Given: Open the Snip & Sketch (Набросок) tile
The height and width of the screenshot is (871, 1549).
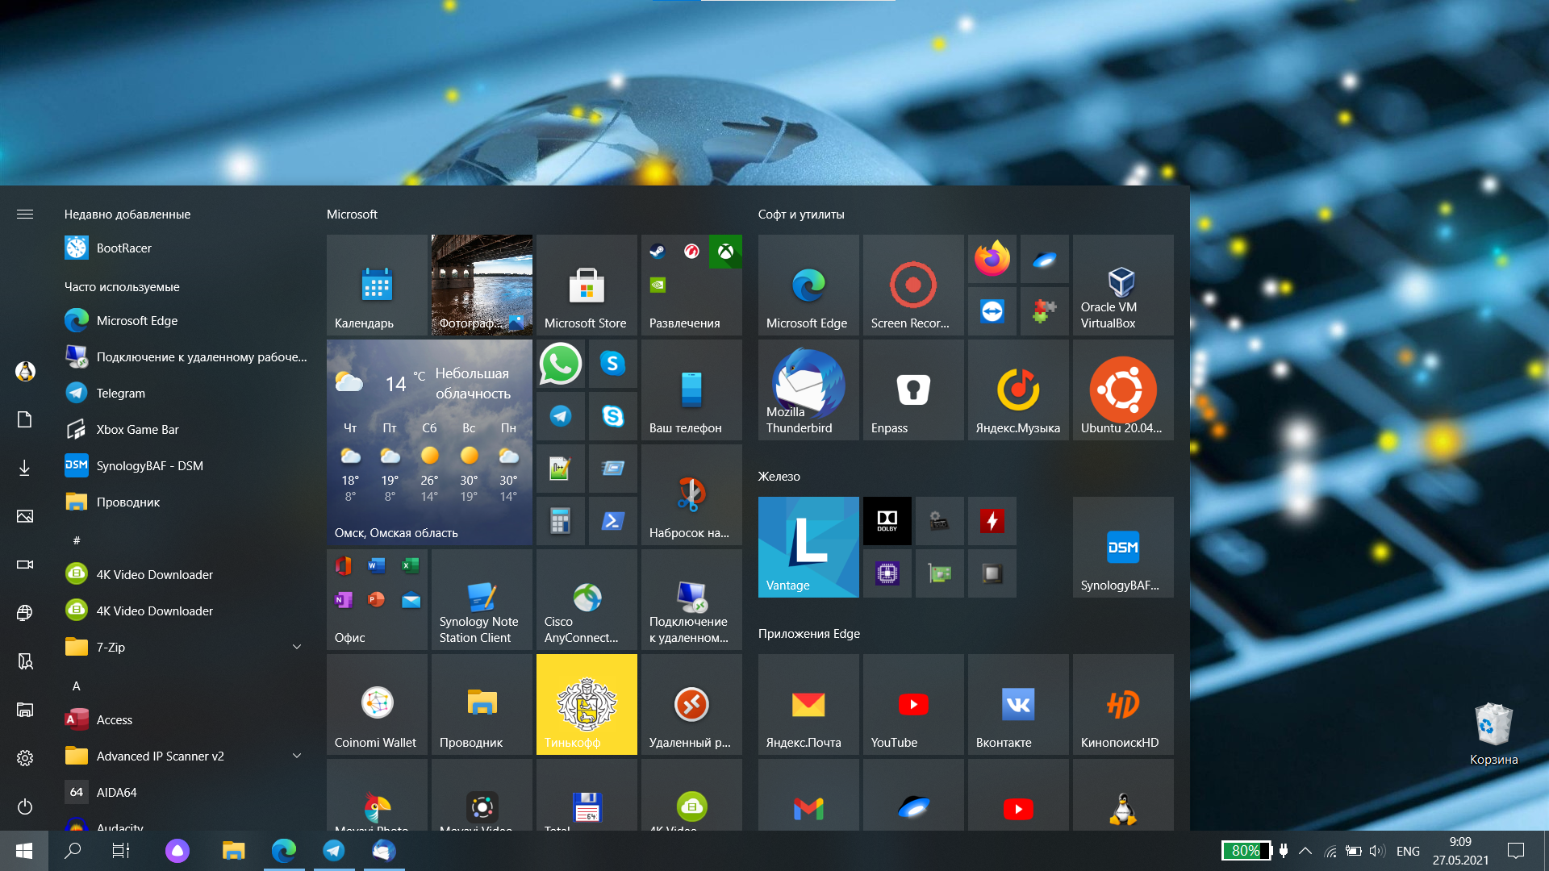Looking at the screenshot, I should [691, 494].
